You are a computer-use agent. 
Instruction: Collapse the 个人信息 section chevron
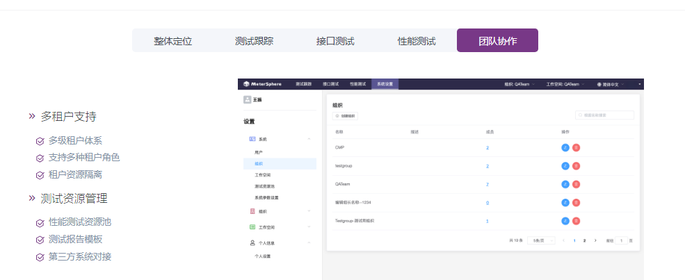click(309, 242)
